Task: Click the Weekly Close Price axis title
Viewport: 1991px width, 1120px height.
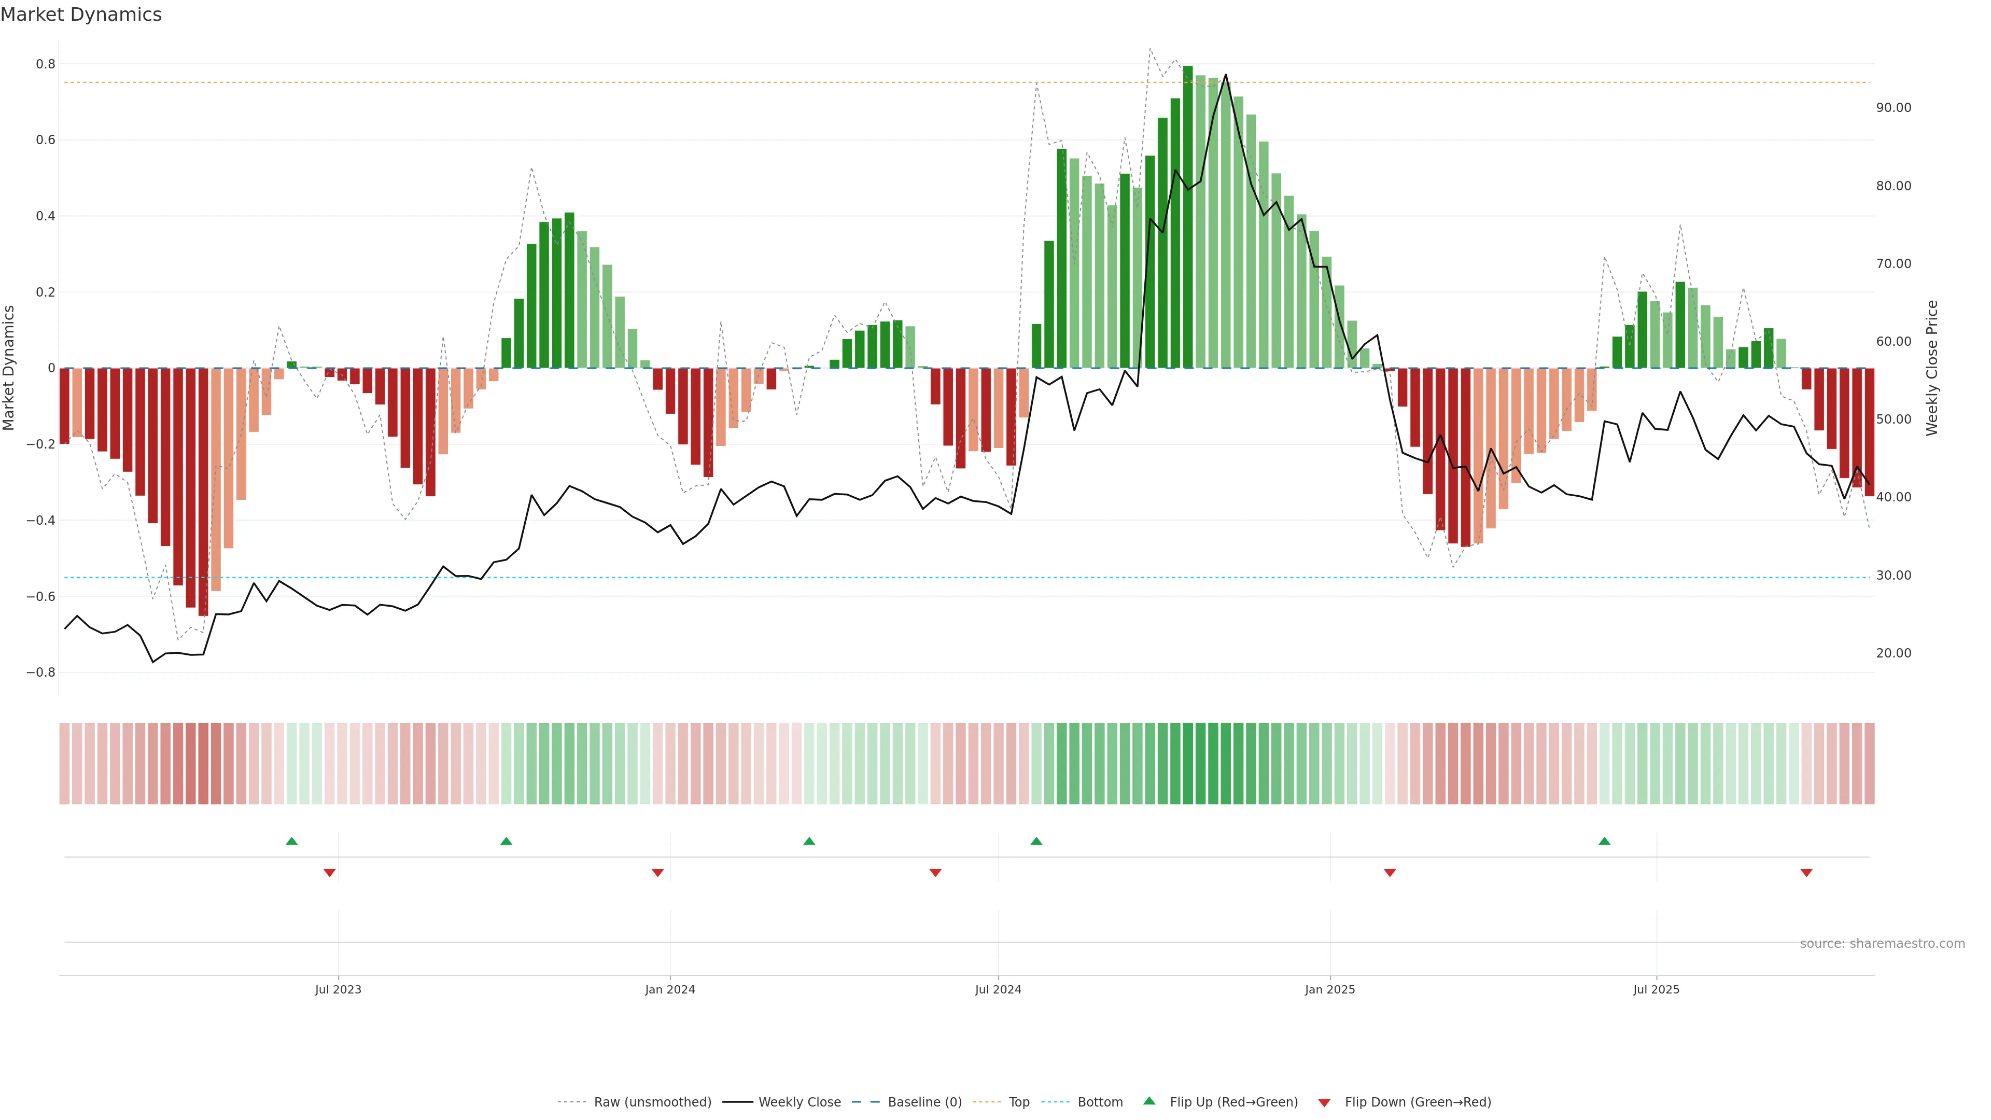Action: click(1931, 368)
